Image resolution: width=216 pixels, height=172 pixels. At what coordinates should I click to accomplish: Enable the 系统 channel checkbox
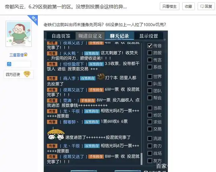pyautogui.click(x=150, y=67)
